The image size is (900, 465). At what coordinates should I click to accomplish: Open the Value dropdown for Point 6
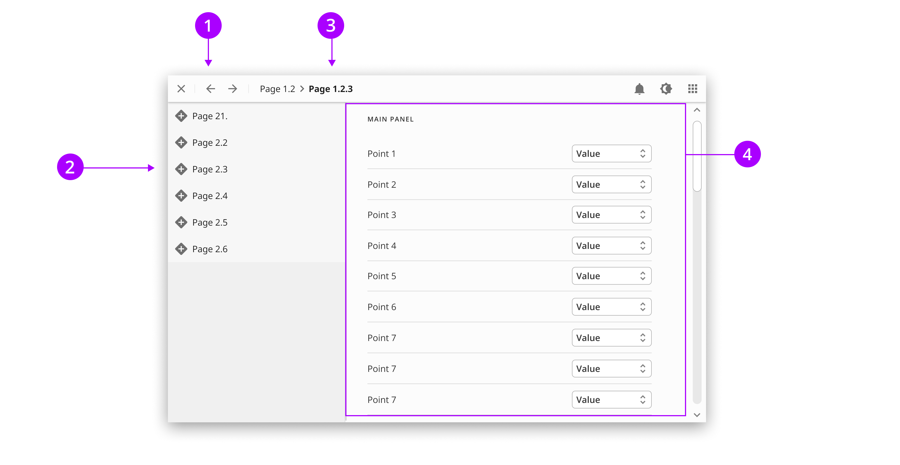coord(612,307)
